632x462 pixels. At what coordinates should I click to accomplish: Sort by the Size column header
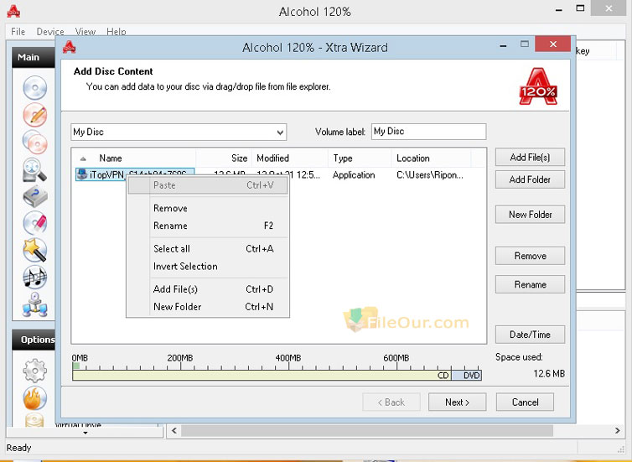pos(224,158)
